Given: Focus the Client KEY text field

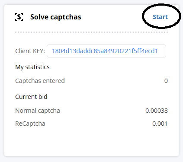Looking at the screenshot, I should (106, 51).
